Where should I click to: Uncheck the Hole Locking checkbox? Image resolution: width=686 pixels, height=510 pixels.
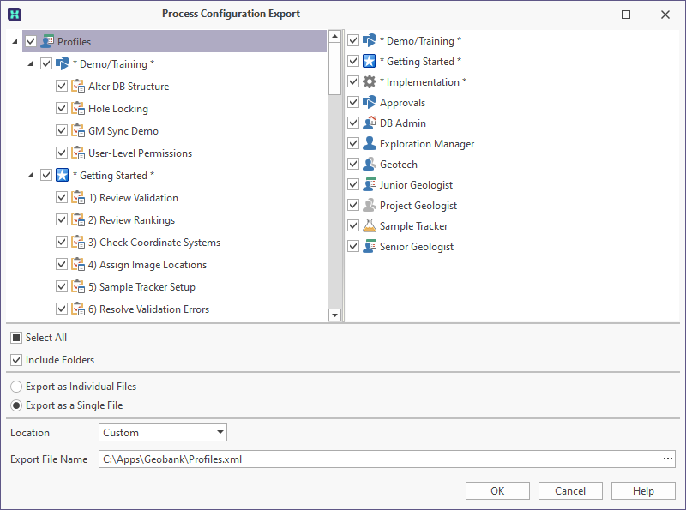click(x=62, y=109)
